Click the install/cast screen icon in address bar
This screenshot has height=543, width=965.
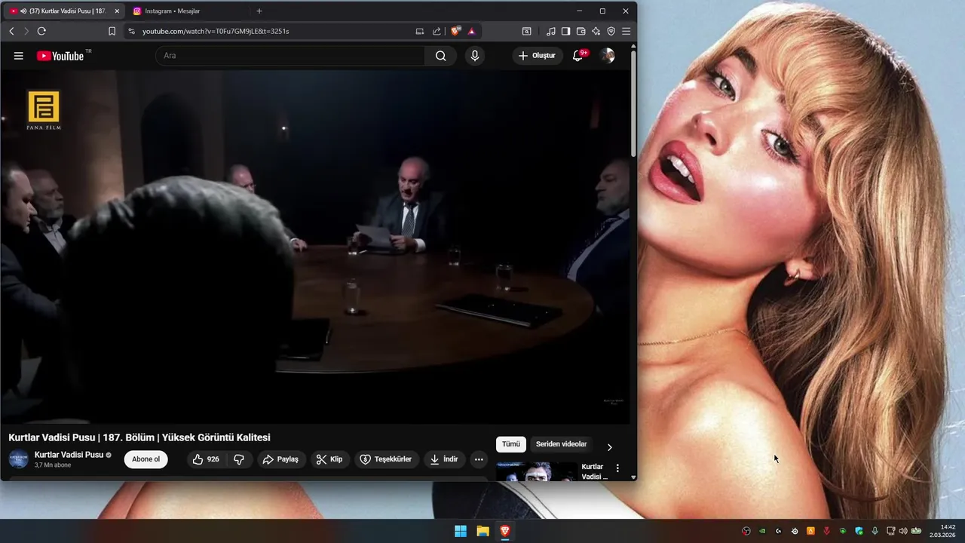coord(420,31)
